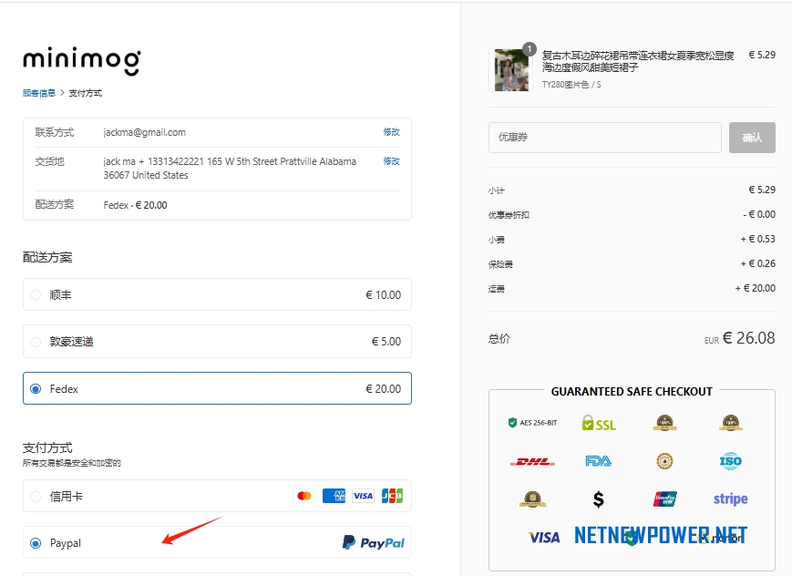Viewport: 792px width, 576px height.
Task: Click 修改 next to the contact email
Action: coord(392,131)
